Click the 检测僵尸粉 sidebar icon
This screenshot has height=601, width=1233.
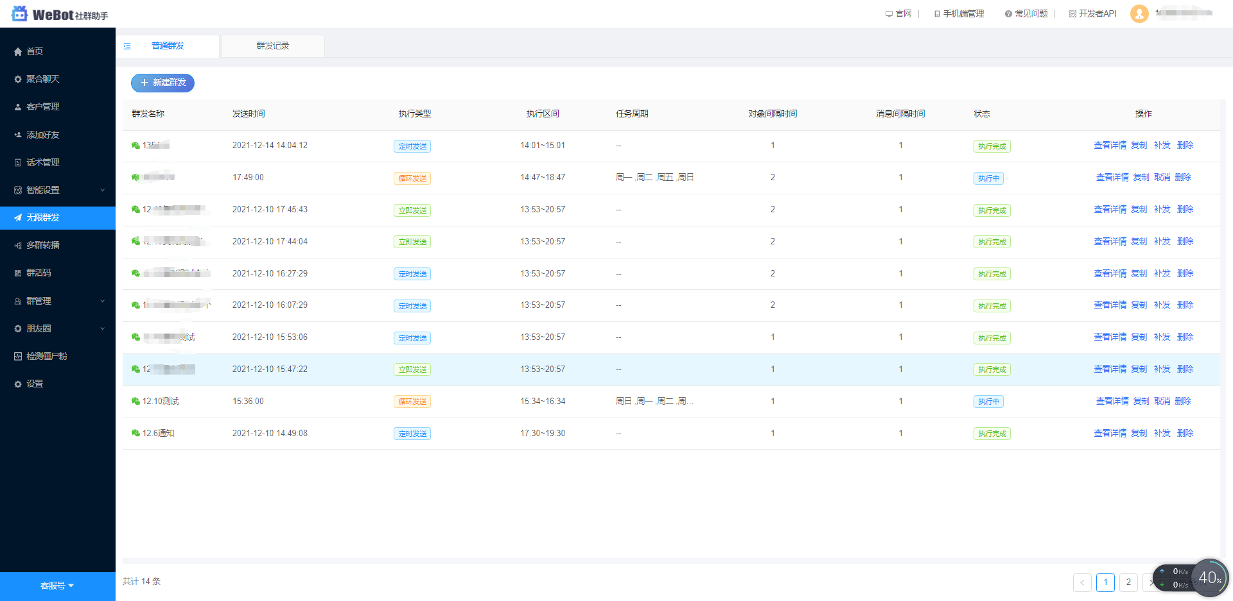pyautogui.click(x=18, y=357)
